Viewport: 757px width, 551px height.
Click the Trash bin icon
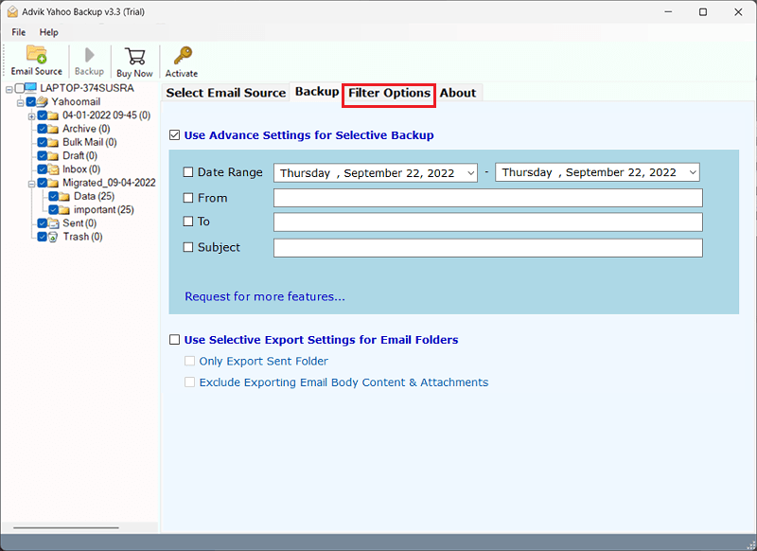coord(53,237)
